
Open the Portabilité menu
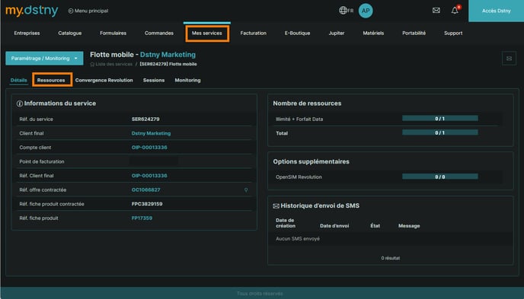pyautogui.click(x=414, y=33)
